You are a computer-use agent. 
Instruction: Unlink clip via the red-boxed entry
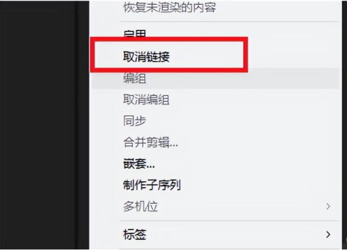(x=146, y=57)
